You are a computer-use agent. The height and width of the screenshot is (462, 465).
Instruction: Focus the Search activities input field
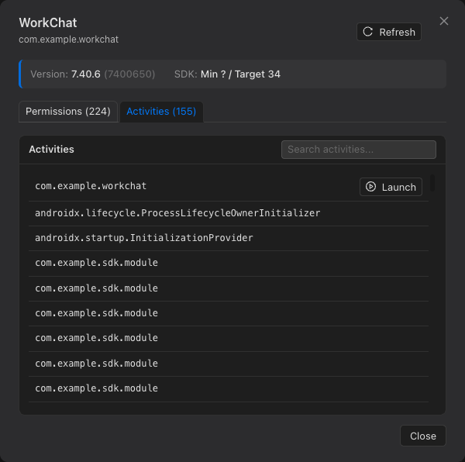(x=359, y=150)
